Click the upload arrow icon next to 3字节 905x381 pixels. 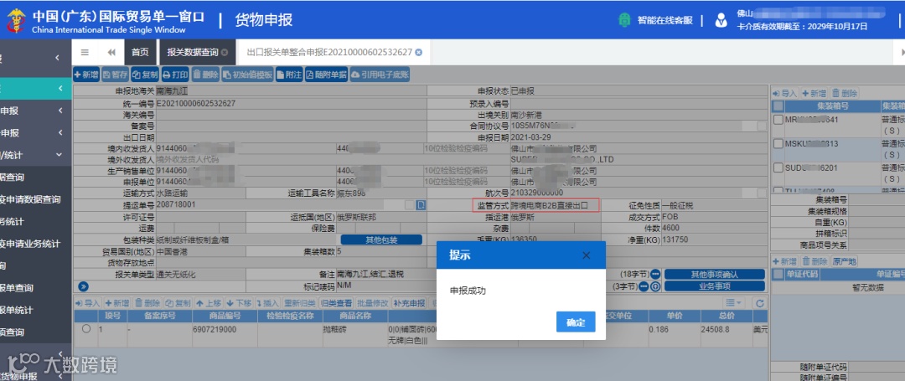[655, 286]
